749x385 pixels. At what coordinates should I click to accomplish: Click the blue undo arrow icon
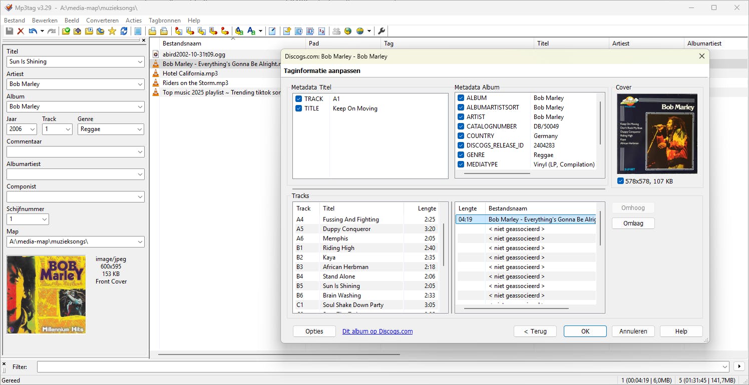click(x=33, y=31)
